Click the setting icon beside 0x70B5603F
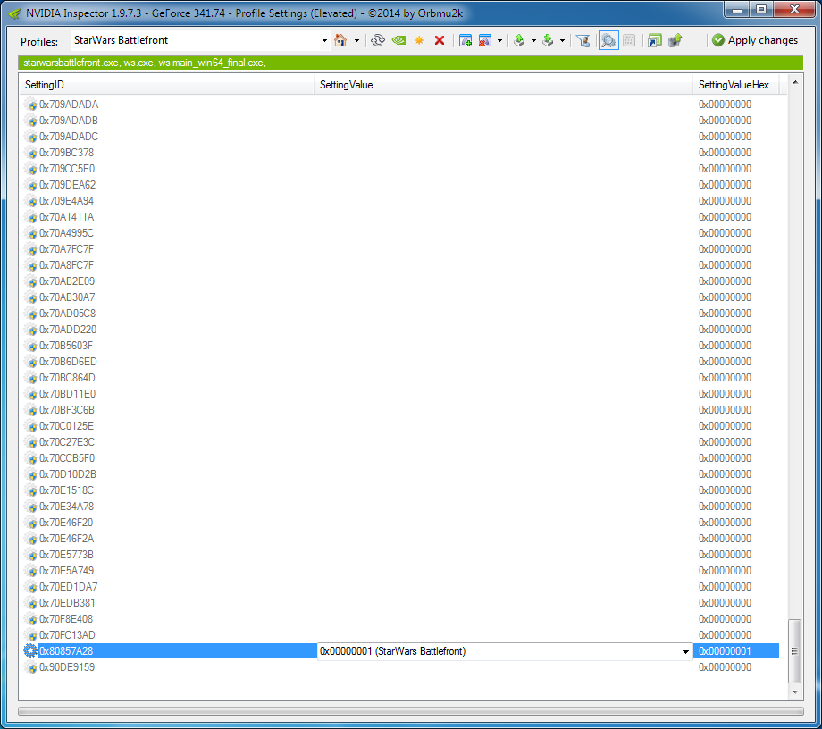822x729 pixels. click(31, 346)
